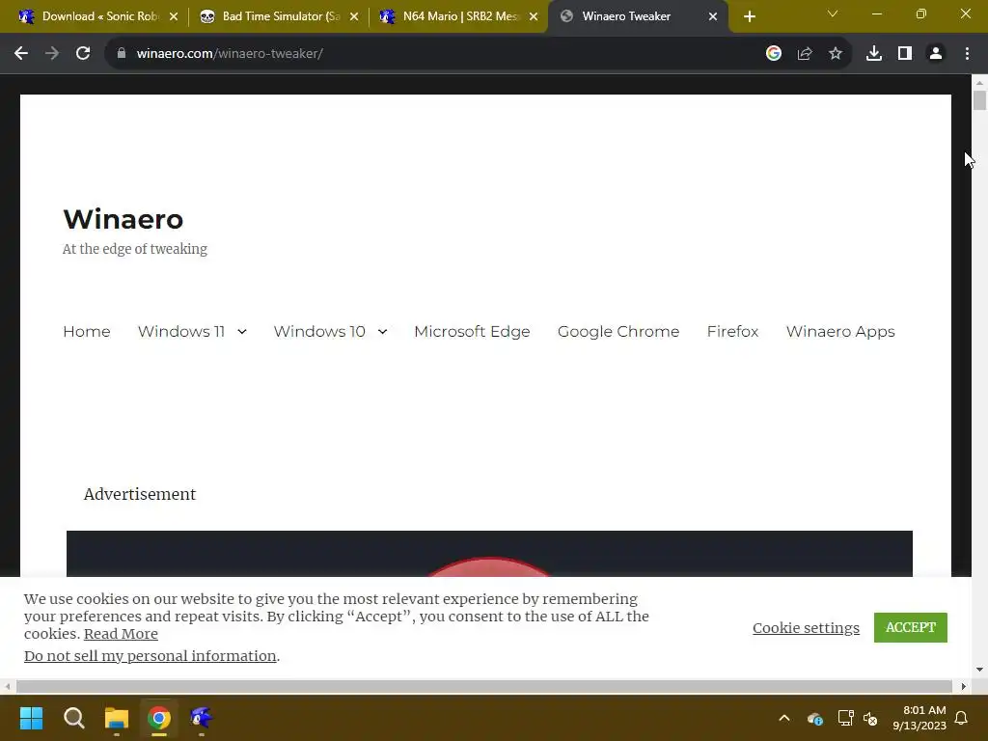Open the Chrome three-dot menu

point(967,54)
